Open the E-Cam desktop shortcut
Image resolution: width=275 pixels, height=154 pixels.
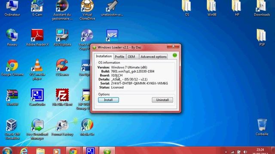[37, 8]
